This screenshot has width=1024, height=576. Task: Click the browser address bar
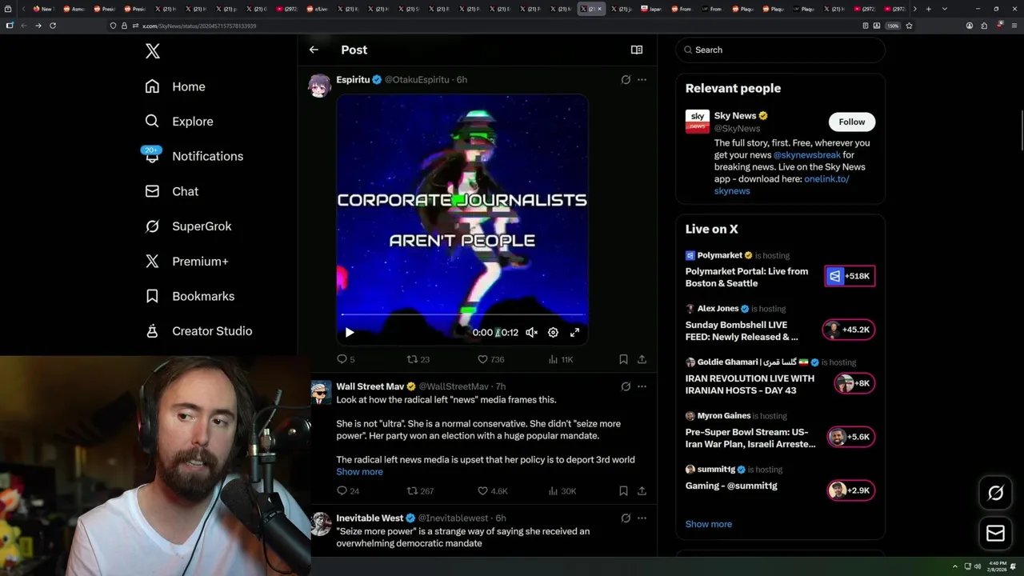coord(480,26)
